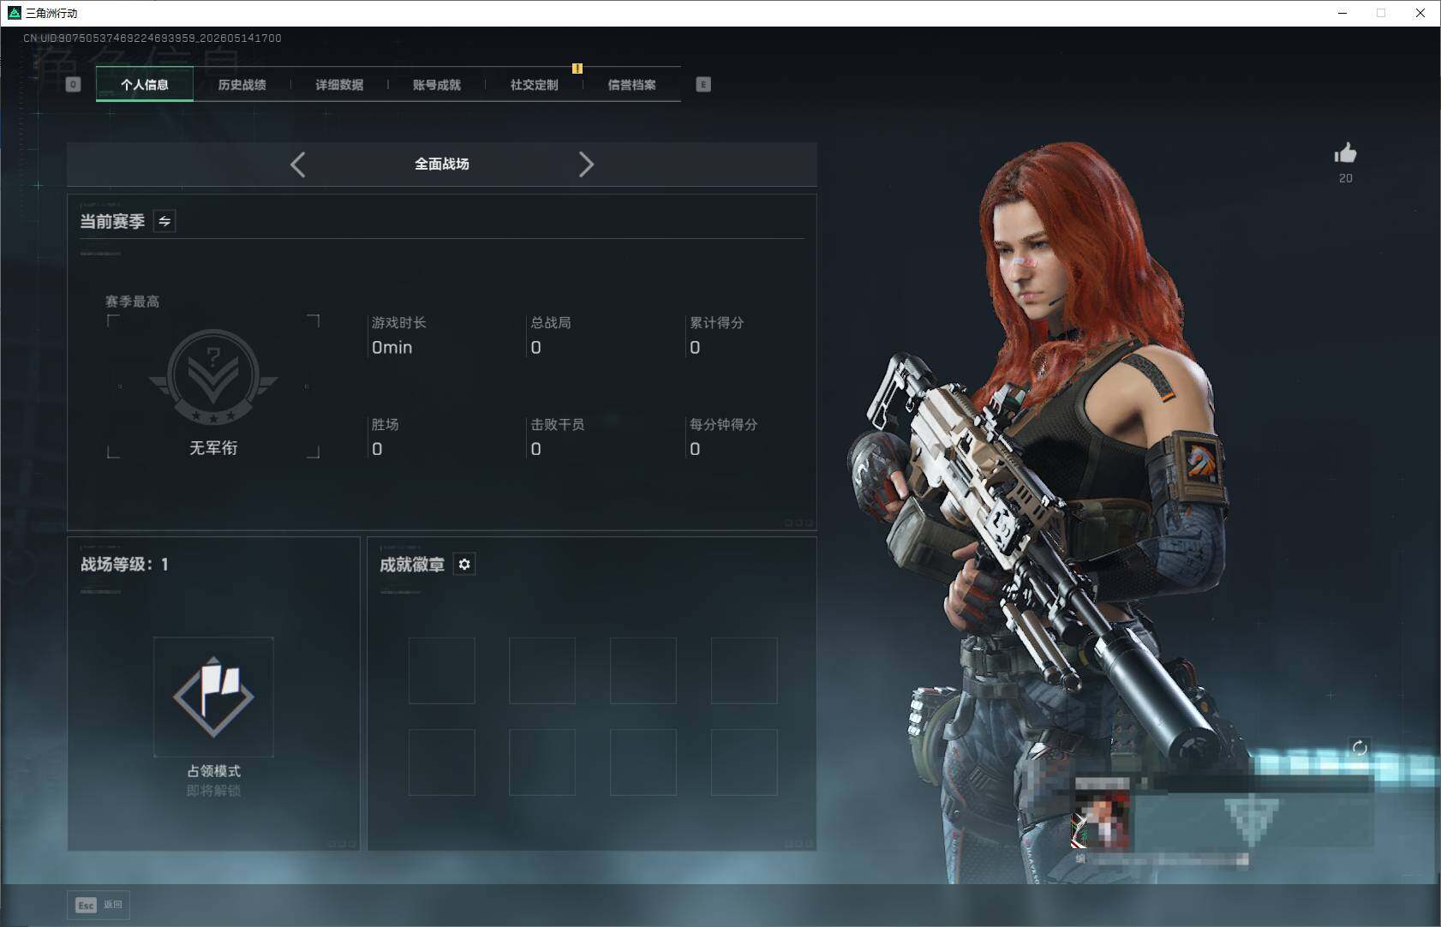
Task: Click the 全面战场 mode title
Action: [442, 164]
